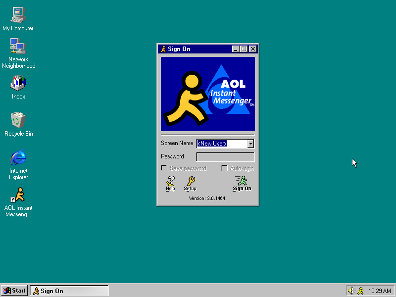Minimize the Sign On window
The height and width of the screenshot is (297, 396).
coord(236,49)
